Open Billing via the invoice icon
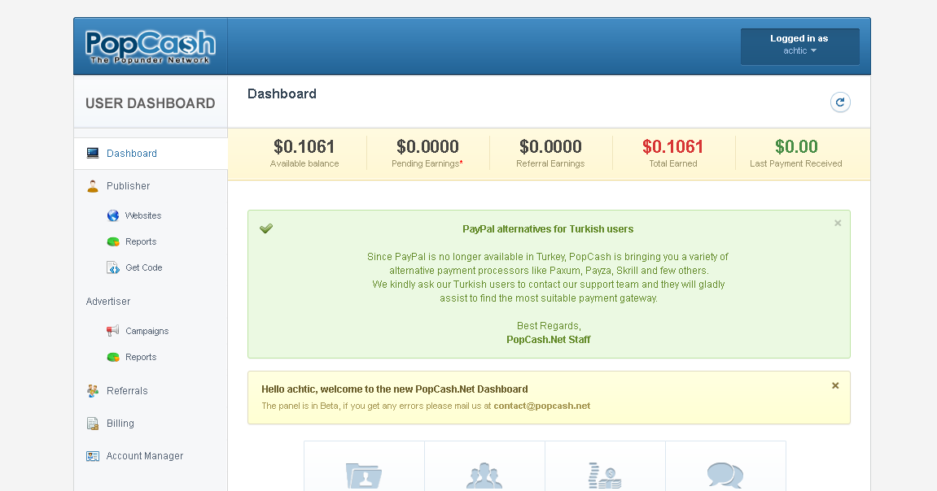 pyautogui.click(x=92, y=423)
